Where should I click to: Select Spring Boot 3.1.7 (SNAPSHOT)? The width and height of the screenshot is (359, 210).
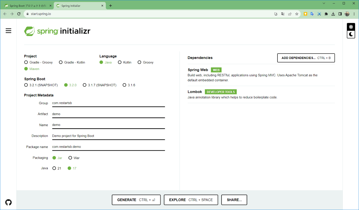(x=99, y=85)
